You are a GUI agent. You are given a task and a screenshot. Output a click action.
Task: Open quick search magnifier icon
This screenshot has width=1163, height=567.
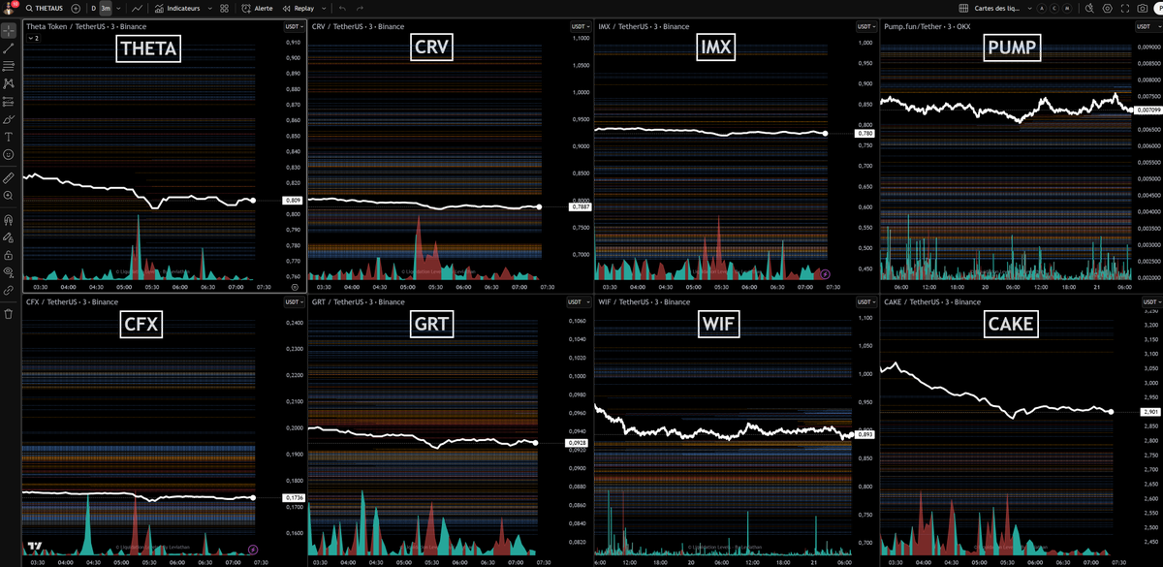pos(1090,8)
